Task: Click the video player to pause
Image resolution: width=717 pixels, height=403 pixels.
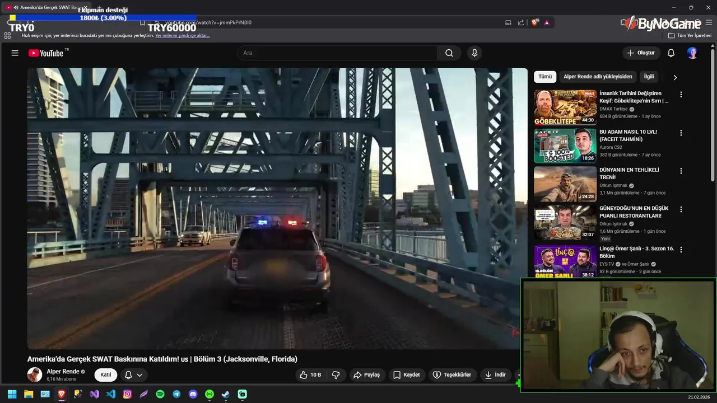Action: tap(277, 208)
